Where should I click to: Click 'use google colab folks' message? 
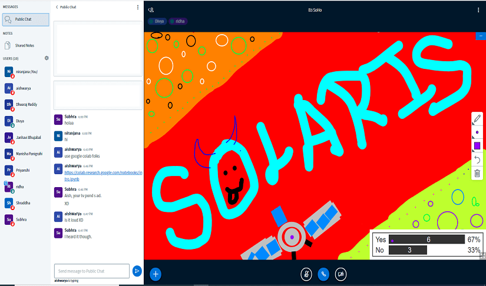click(x=82, y=156)
